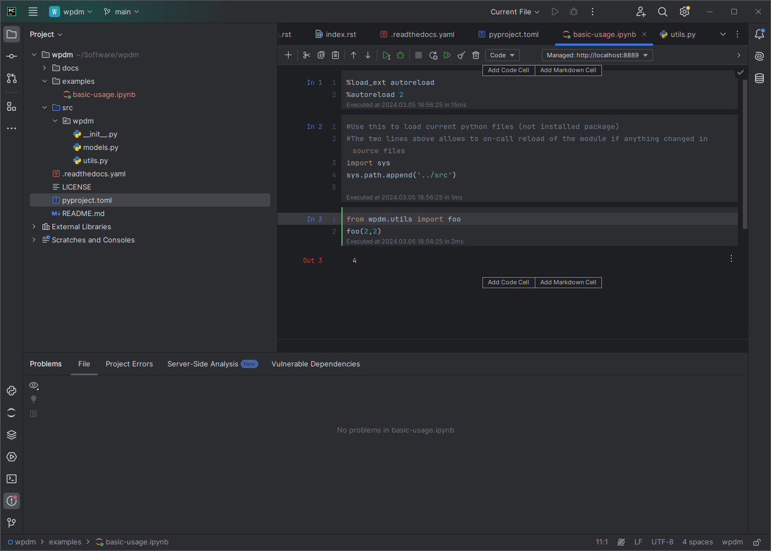Open the Code cell type dropdown
The width and height of the screenshot is (771, 551).
coord(502,55)
